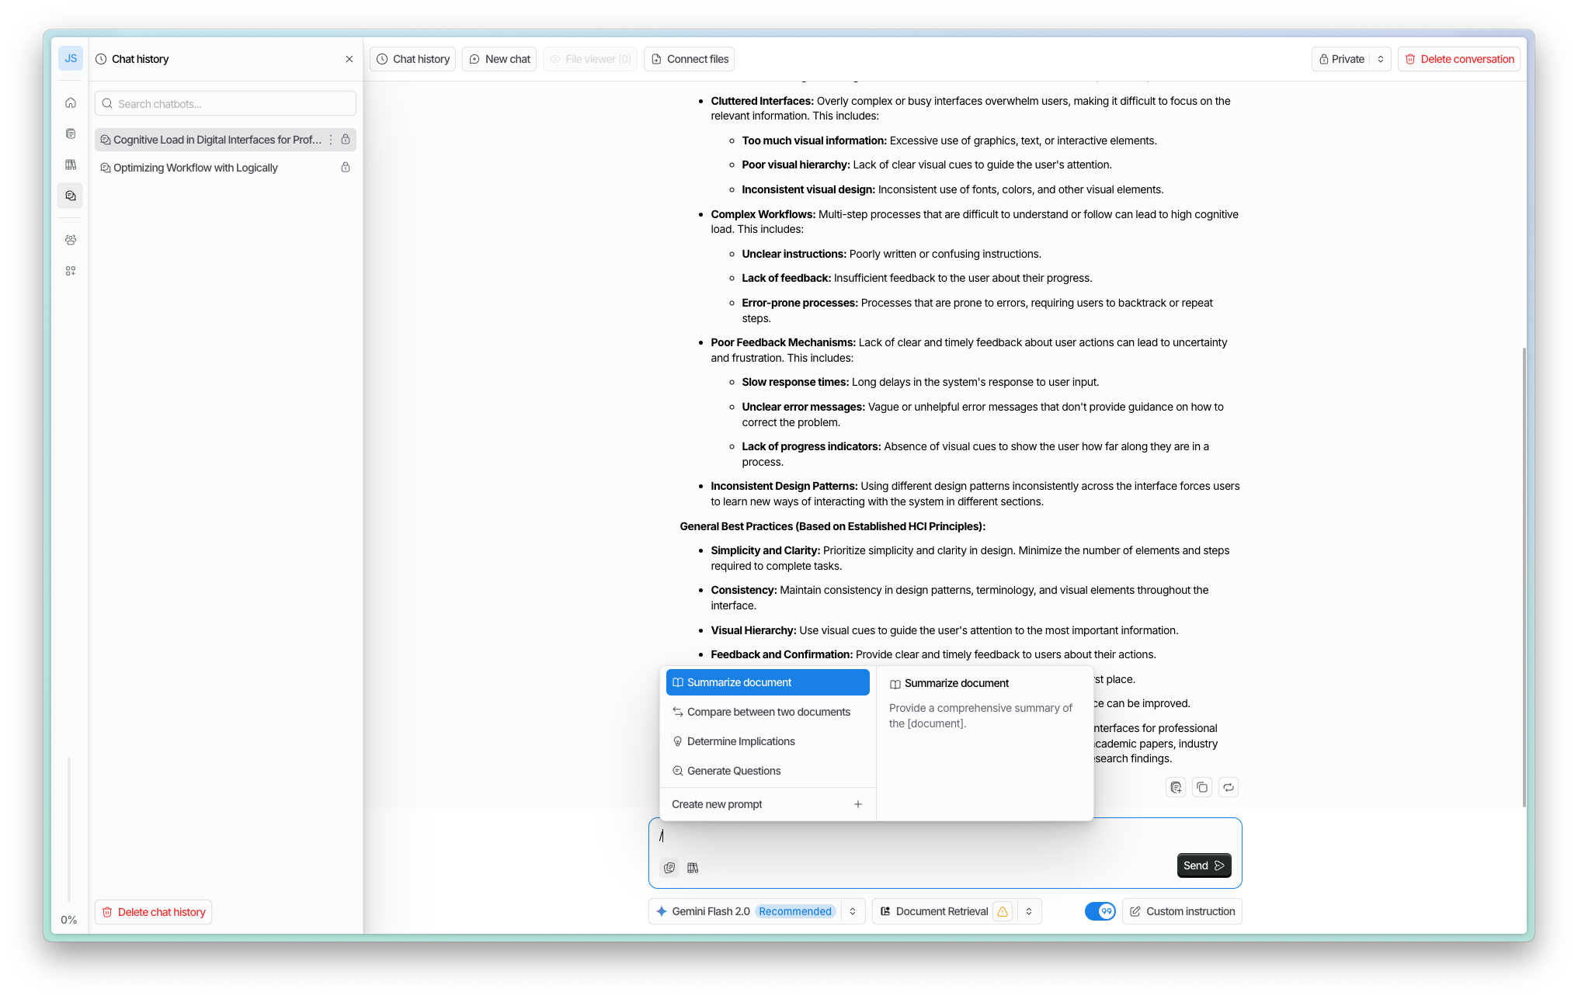
Task: Toggle the citations quote switch
Action: [1100, 911]
